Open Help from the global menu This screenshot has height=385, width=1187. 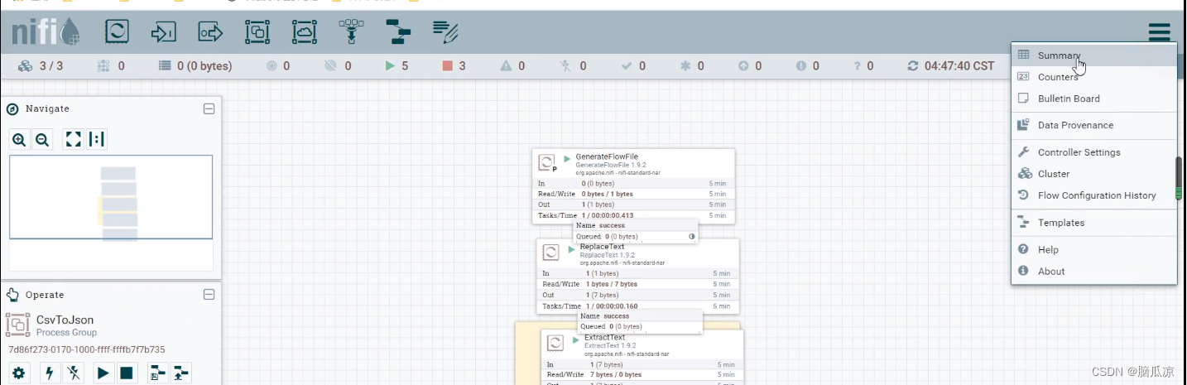tap(1094, 249)
